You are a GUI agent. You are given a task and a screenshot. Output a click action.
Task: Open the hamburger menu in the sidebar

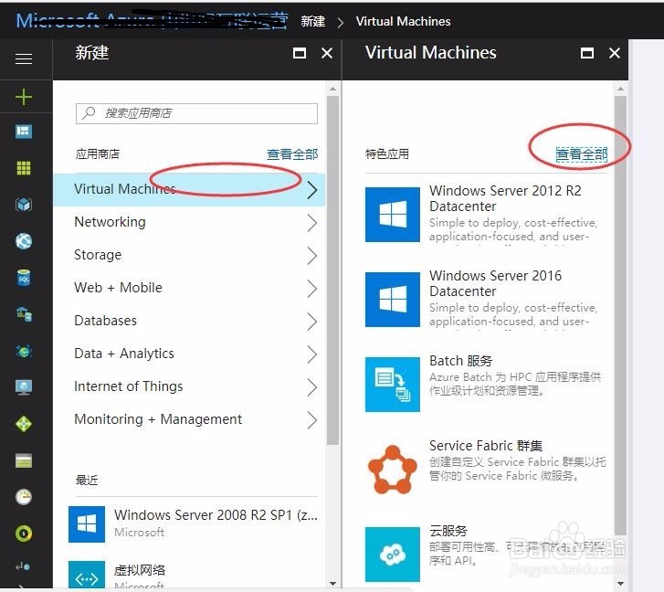click(x=24, y=58)
